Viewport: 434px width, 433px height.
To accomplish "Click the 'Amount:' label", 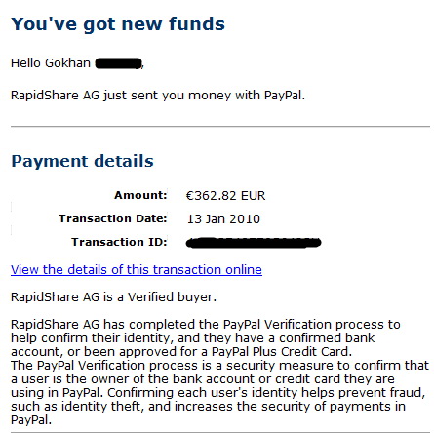I will (x=140, y=195).
